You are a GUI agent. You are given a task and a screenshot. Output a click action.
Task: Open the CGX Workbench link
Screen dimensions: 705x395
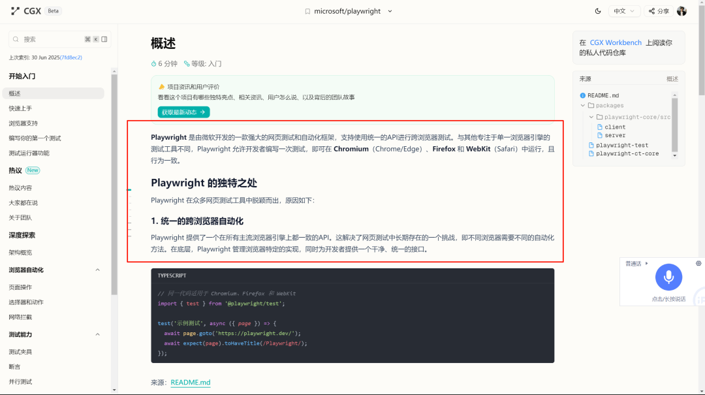(x=616, y=42)
